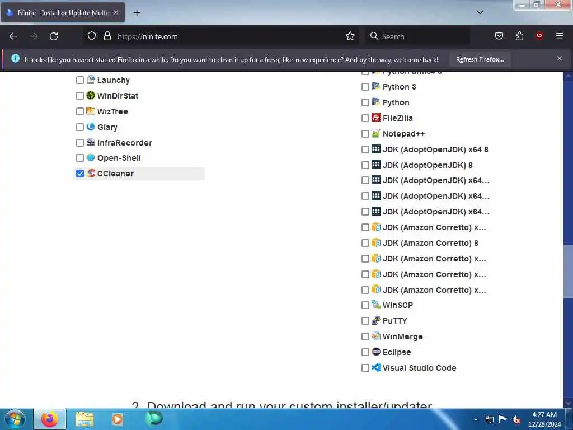Tick the Glary checkbox
The image size is (573, 430).
pyautogui.click(x=79, y=127)
